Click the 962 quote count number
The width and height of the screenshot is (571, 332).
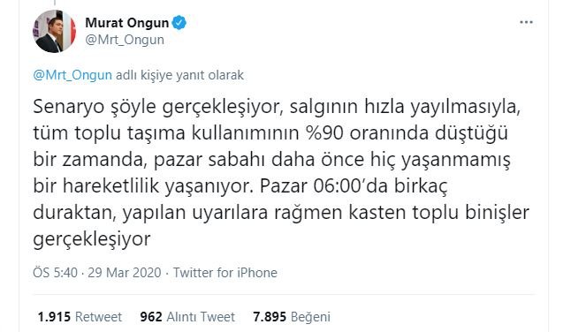[151, 317]
